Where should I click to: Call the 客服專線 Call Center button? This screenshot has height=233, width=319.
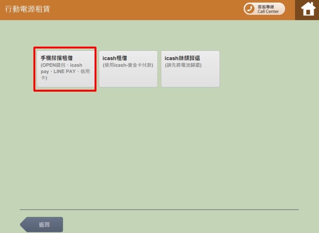(x=264, y=9)
